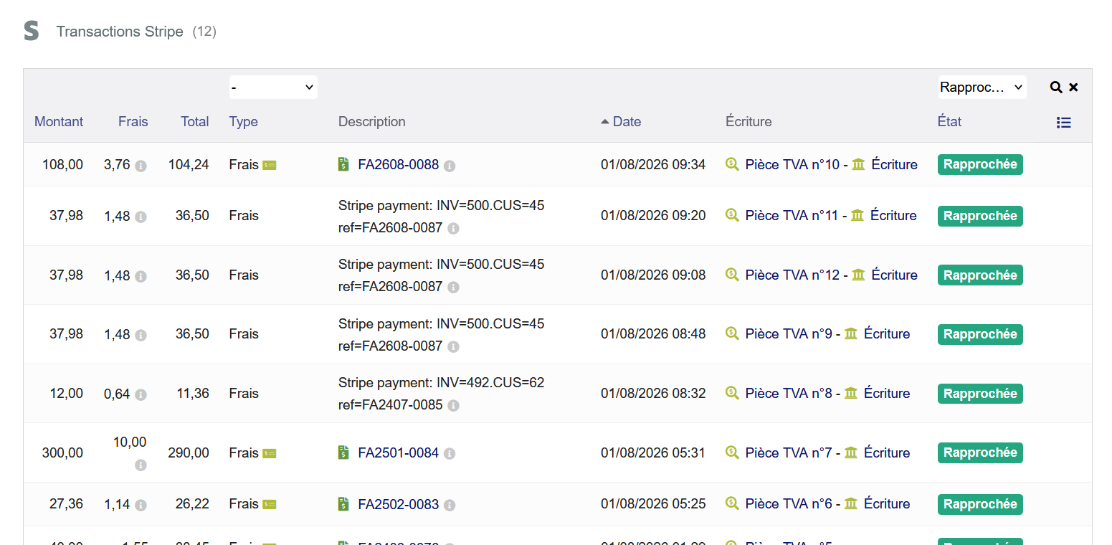
Task: Click card icon beside Frais in FA2502-0083 row
Action: [x=270, y=505]
